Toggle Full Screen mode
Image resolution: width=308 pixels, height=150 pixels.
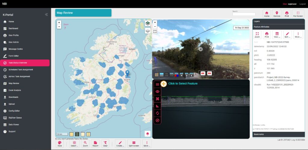click(298, 14)
